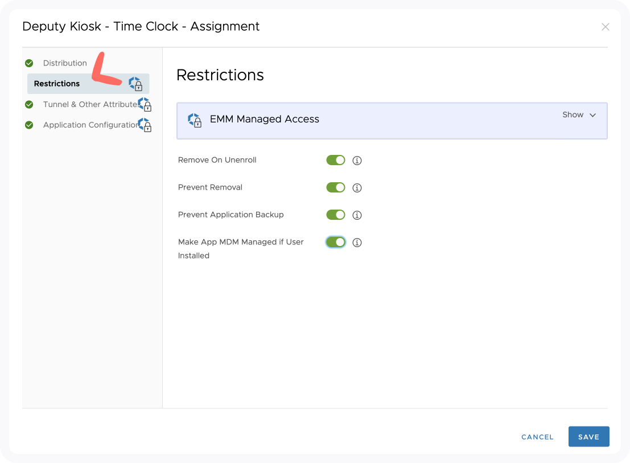The image size is (630, 463).
Task: Open the Distribution step
Action: pyautogui.click(x=65, y=63)
